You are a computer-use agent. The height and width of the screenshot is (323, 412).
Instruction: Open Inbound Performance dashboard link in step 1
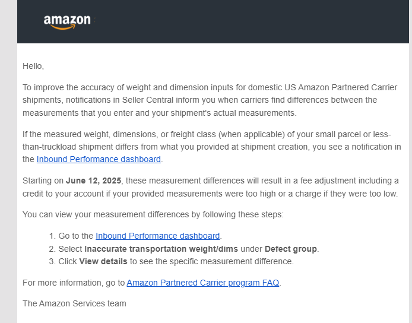[x=157, y=236]
